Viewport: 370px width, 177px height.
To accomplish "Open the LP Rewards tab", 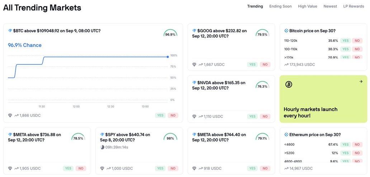I will 354,6.
